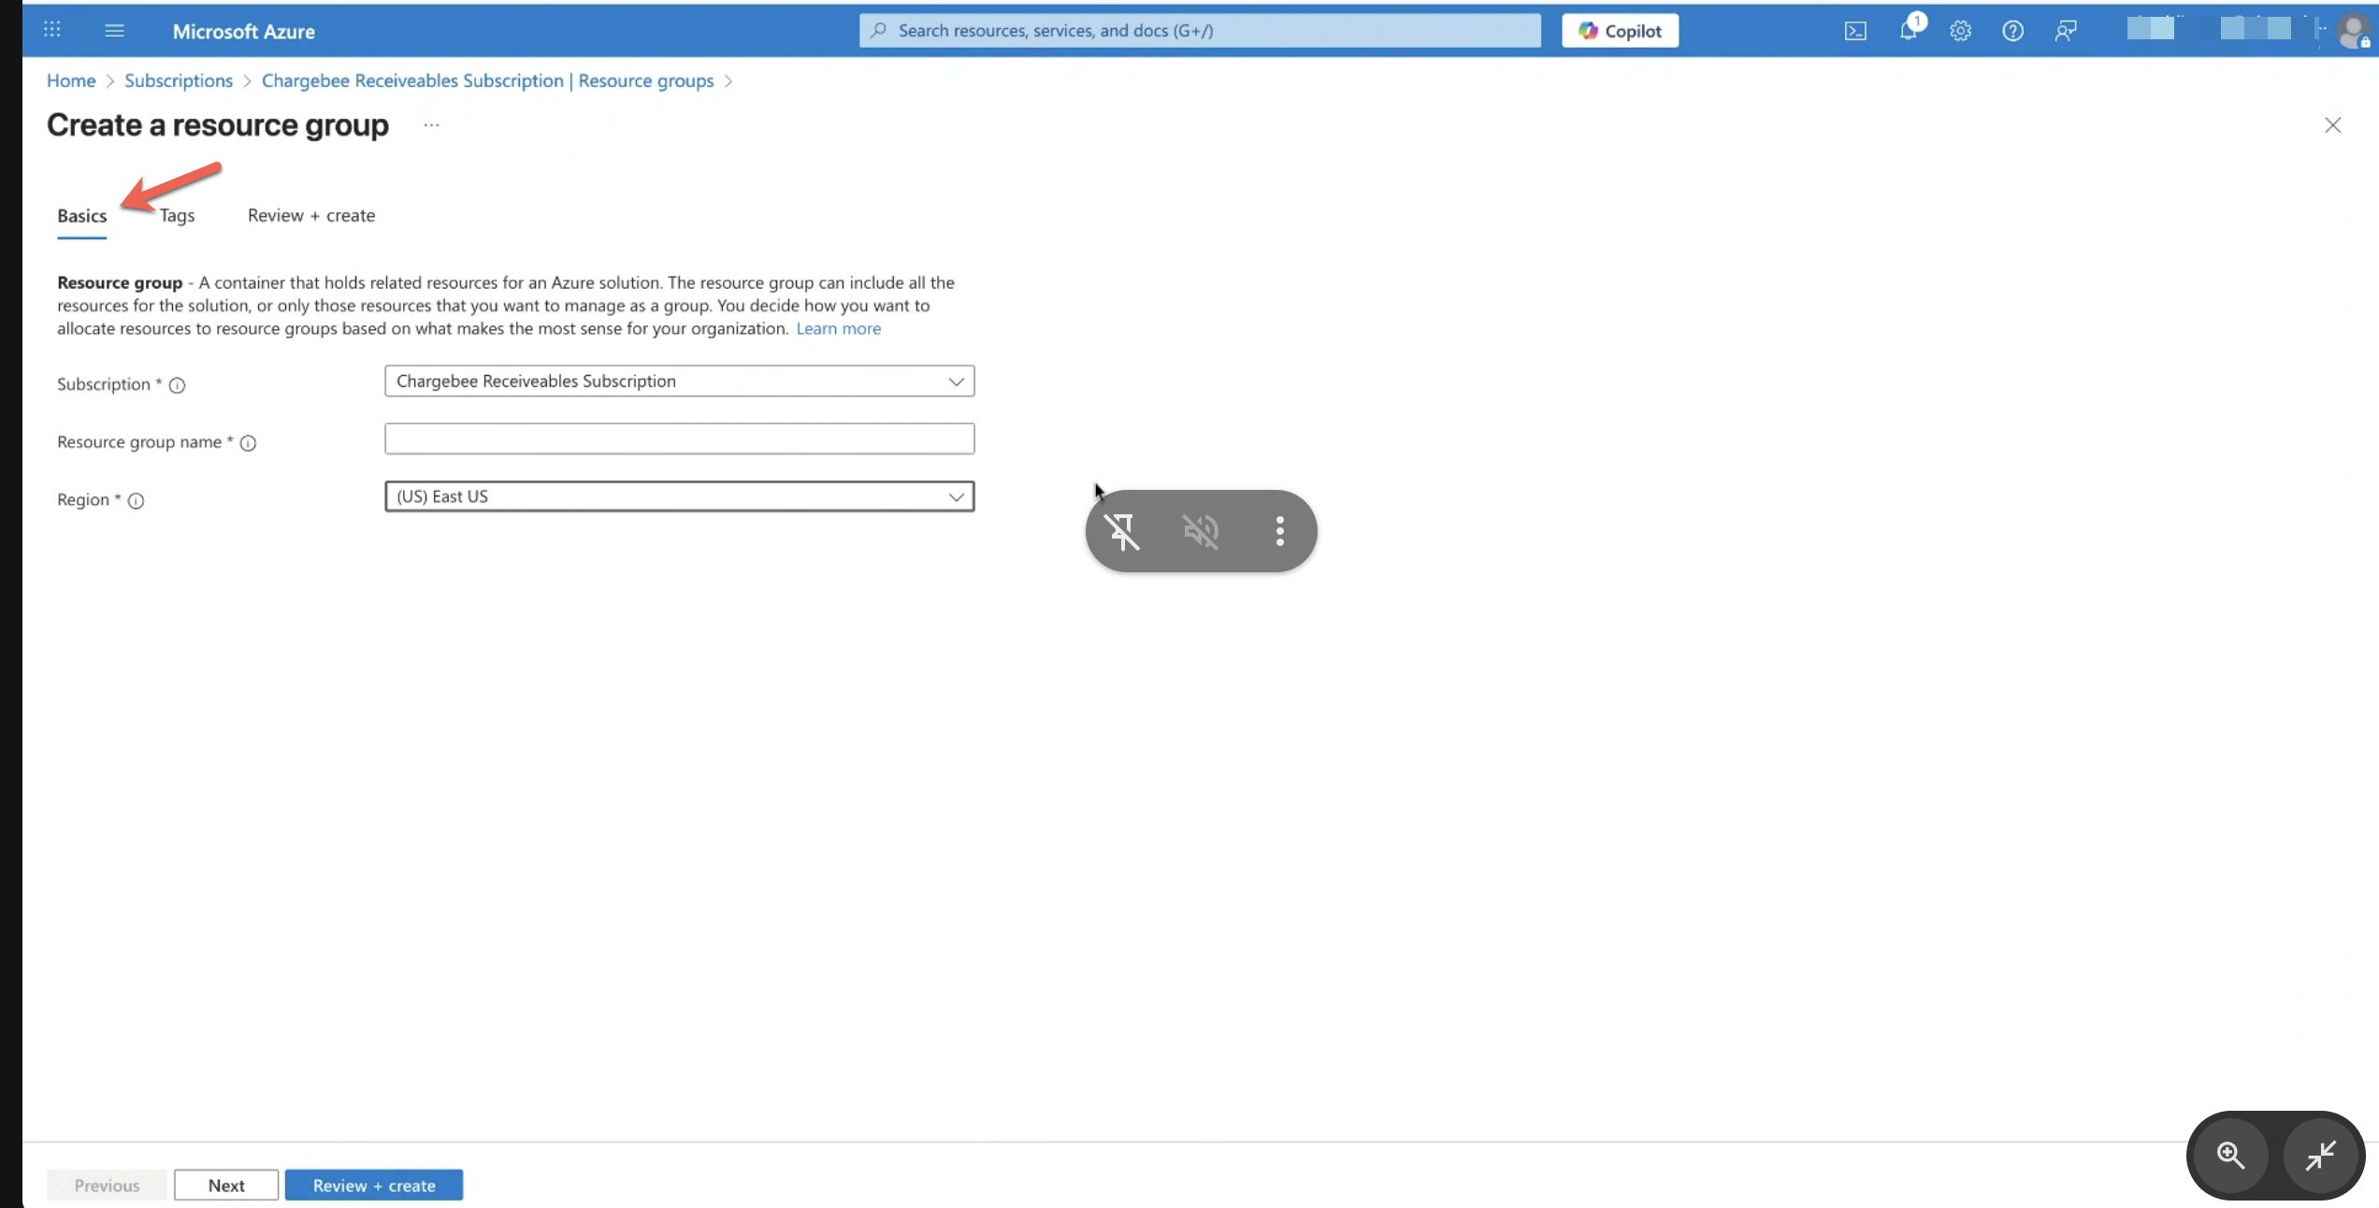This screenshot has height=1208, width=2379.
Task: Toggle the unpin control on overlay
Action: 1122,531
